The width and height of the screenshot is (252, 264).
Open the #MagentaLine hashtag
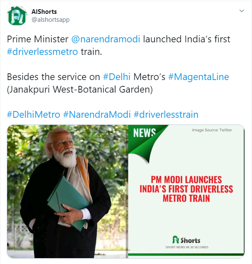[x=199, y=77]
